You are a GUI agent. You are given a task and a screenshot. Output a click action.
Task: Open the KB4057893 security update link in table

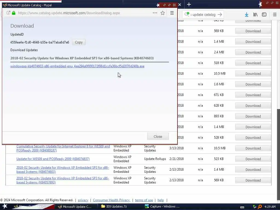click(63, 180)
